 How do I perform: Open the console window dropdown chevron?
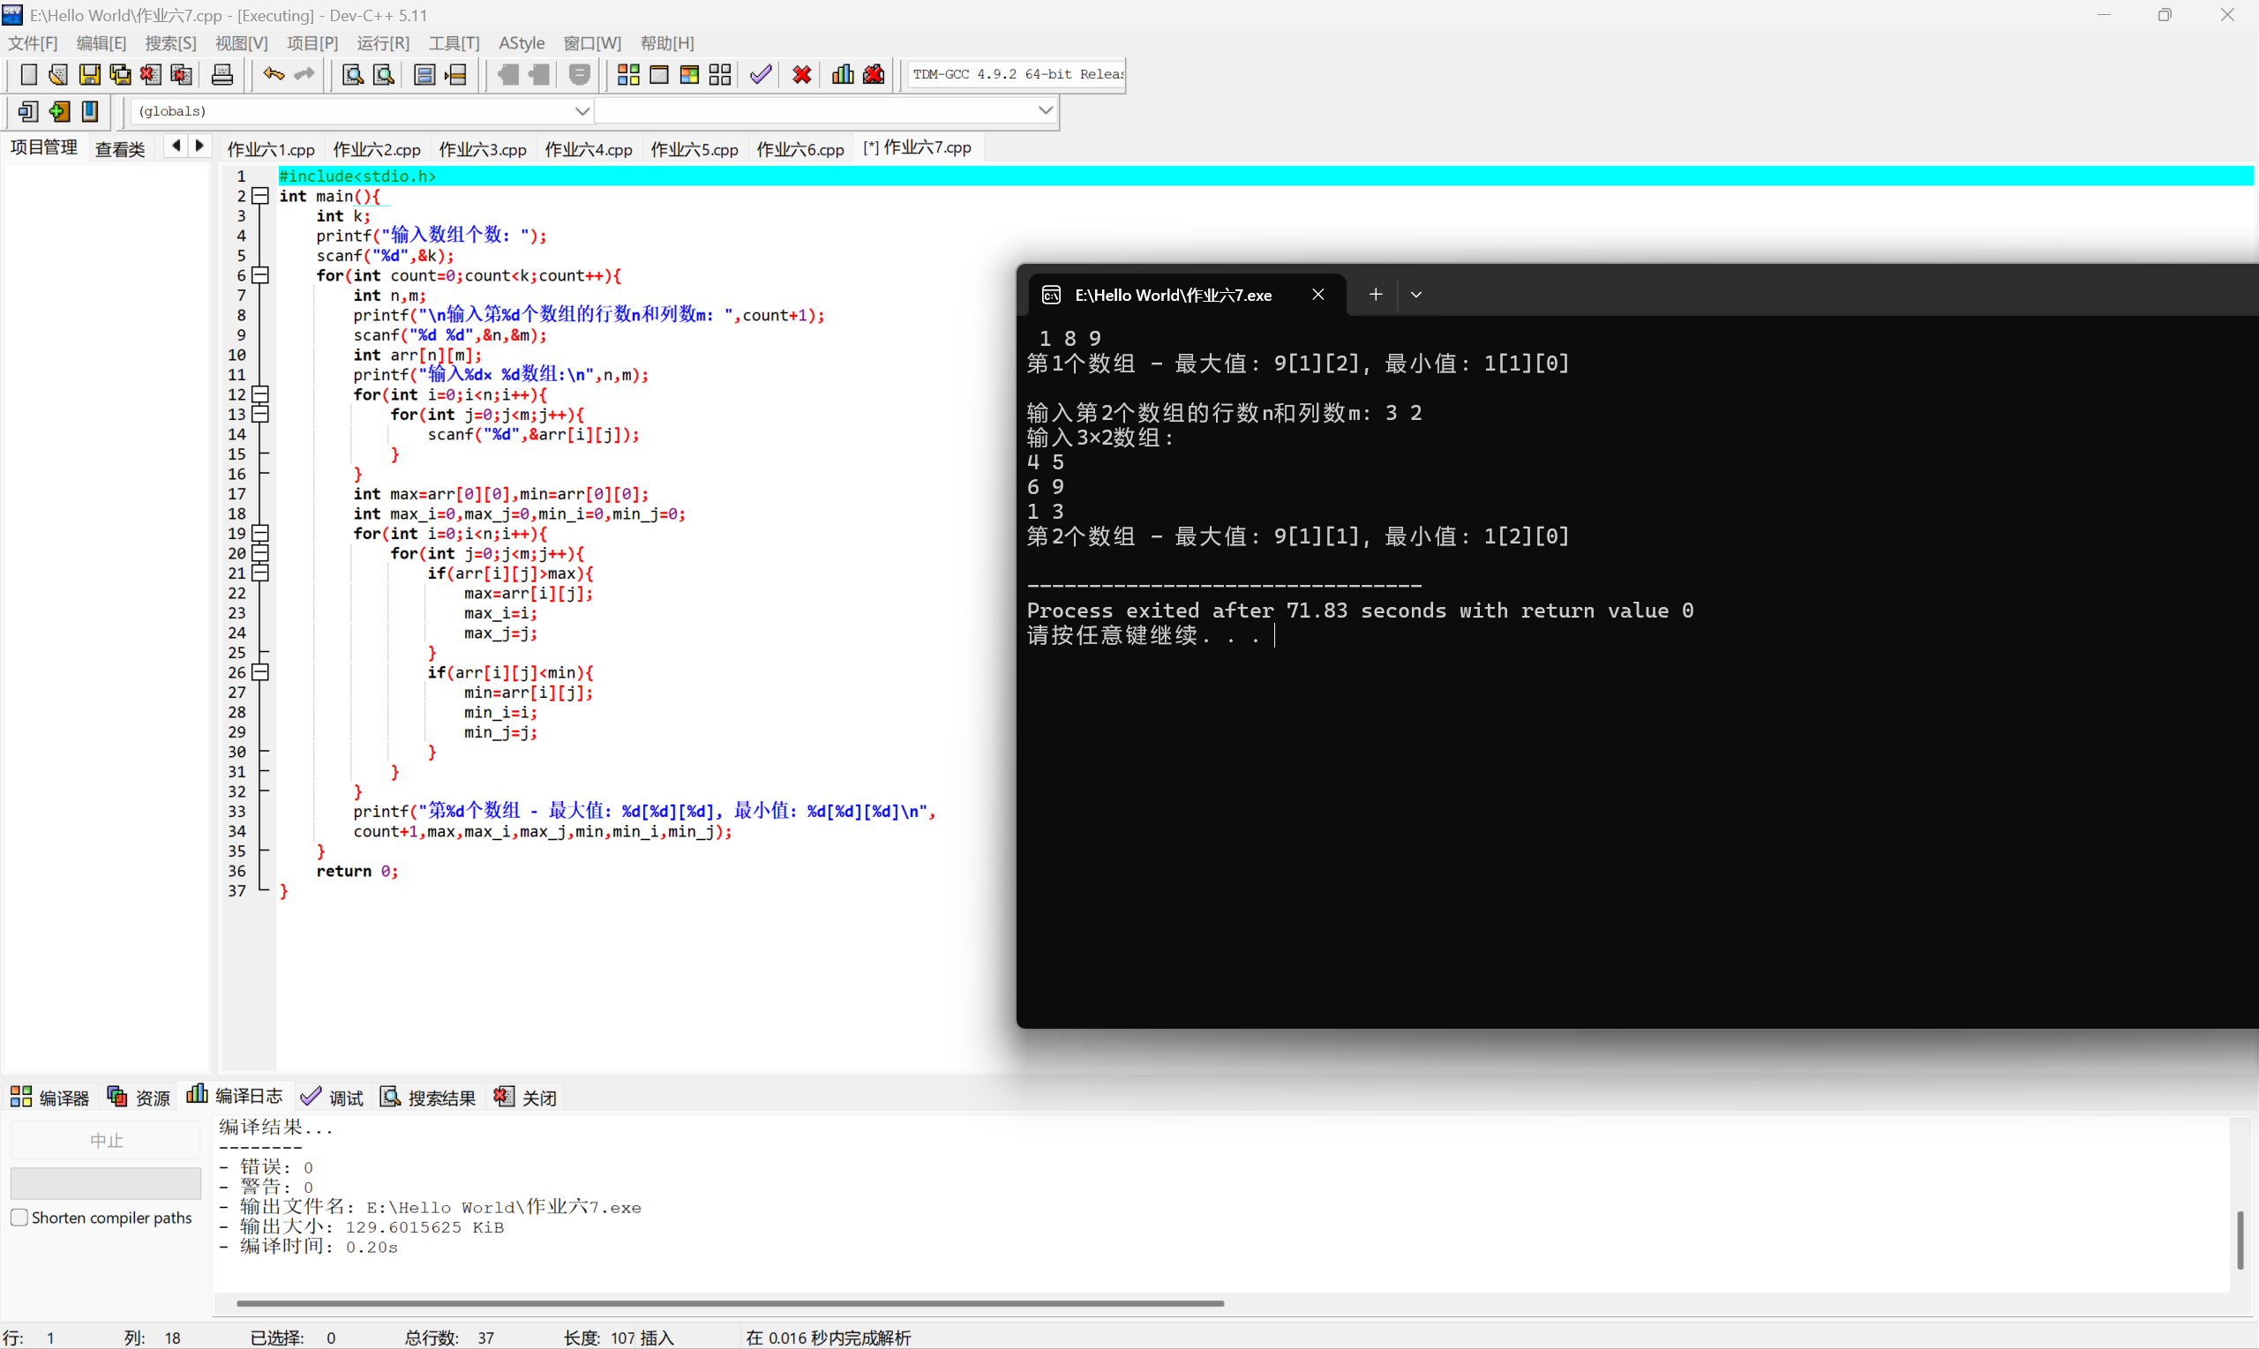[x=1415, y=295]
